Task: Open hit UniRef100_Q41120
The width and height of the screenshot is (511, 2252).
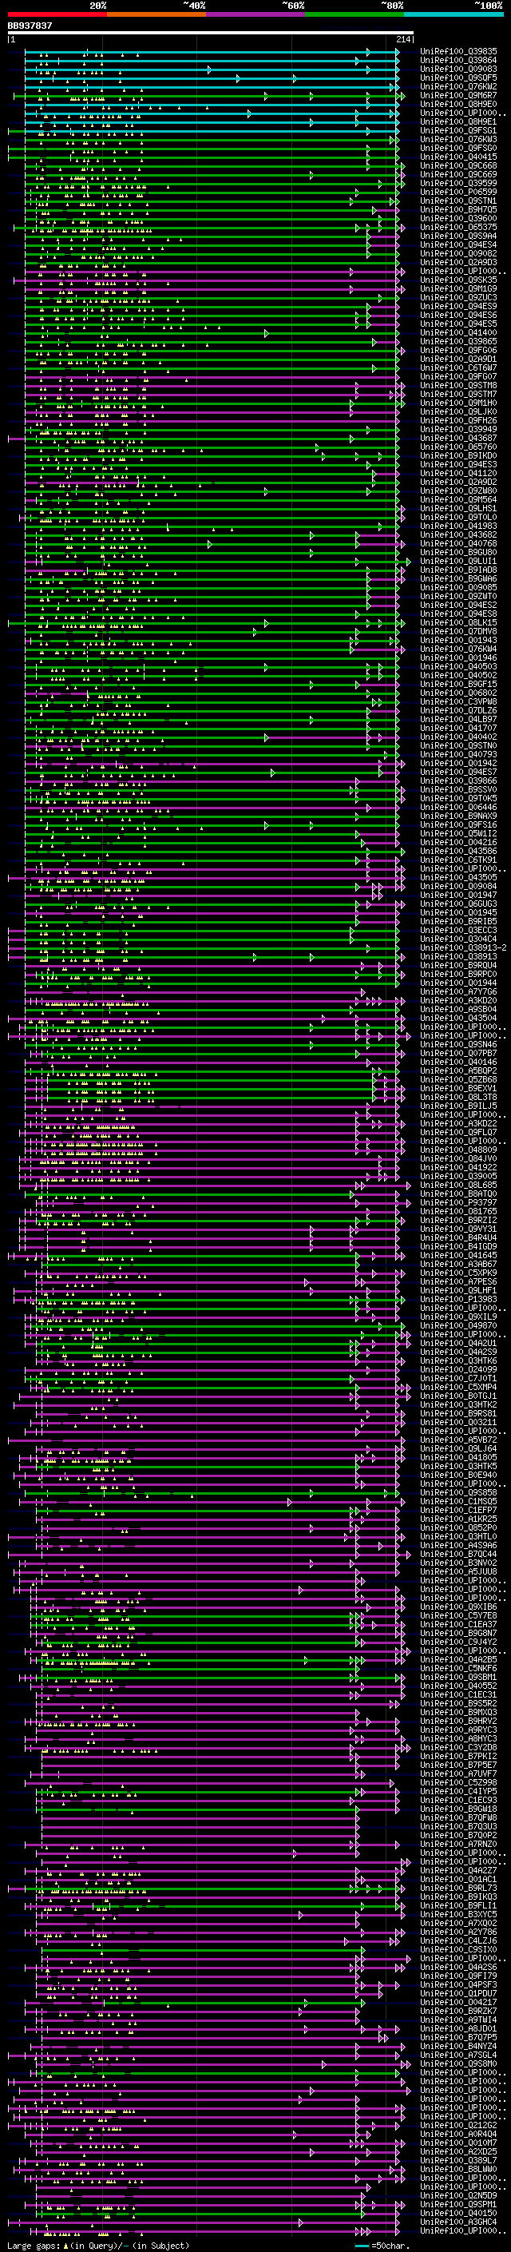Action: pos(458,473)
